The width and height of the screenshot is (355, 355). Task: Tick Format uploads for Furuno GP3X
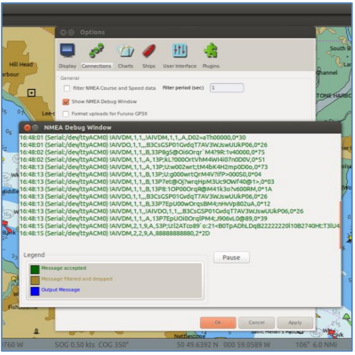(x=67, y=114)
